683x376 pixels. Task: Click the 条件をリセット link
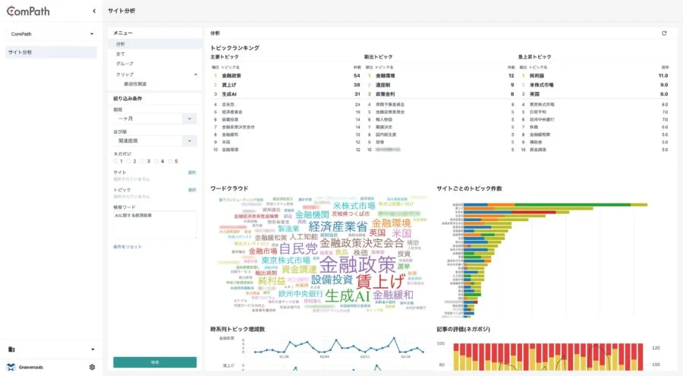(x=127, y=247)
